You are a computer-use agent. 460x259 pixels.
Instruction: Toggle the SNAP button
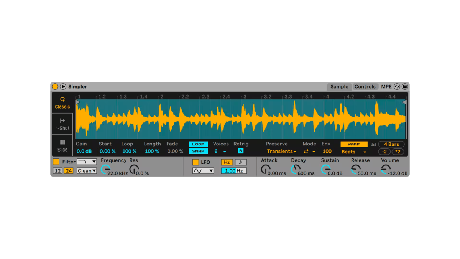click(198, 151)
